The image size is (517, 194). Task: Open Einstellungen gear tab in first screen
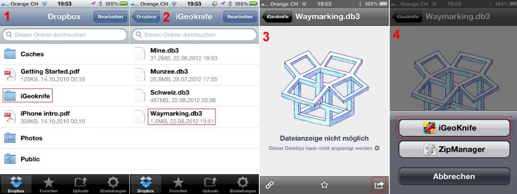pyautogui.click(x=113, y=185)
